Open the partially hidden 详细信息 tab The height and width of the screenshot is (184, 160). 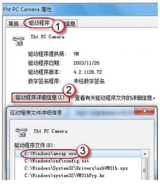tap(70, 24)
